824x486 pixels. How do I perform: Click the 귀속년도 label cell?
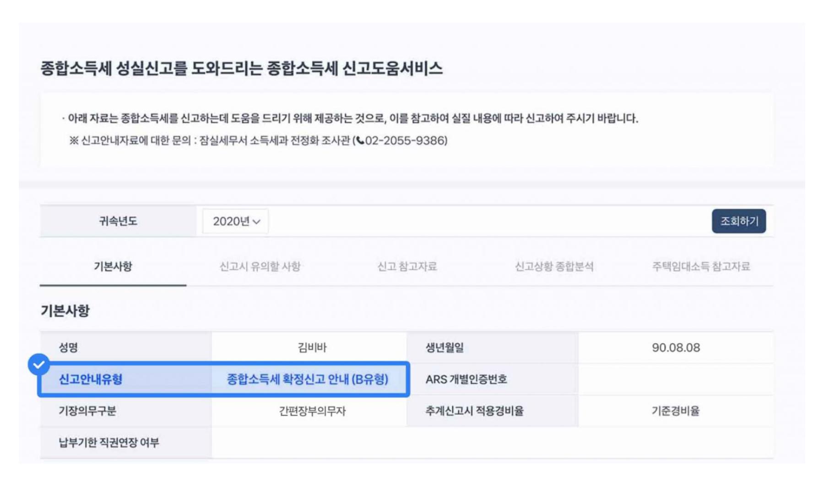click(118, 221)
